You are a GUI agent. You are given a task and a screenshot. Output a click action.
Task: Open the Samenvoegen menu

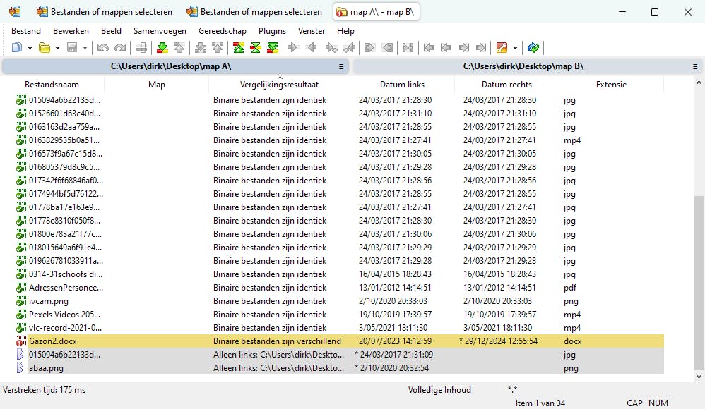(x=160, y=31)
